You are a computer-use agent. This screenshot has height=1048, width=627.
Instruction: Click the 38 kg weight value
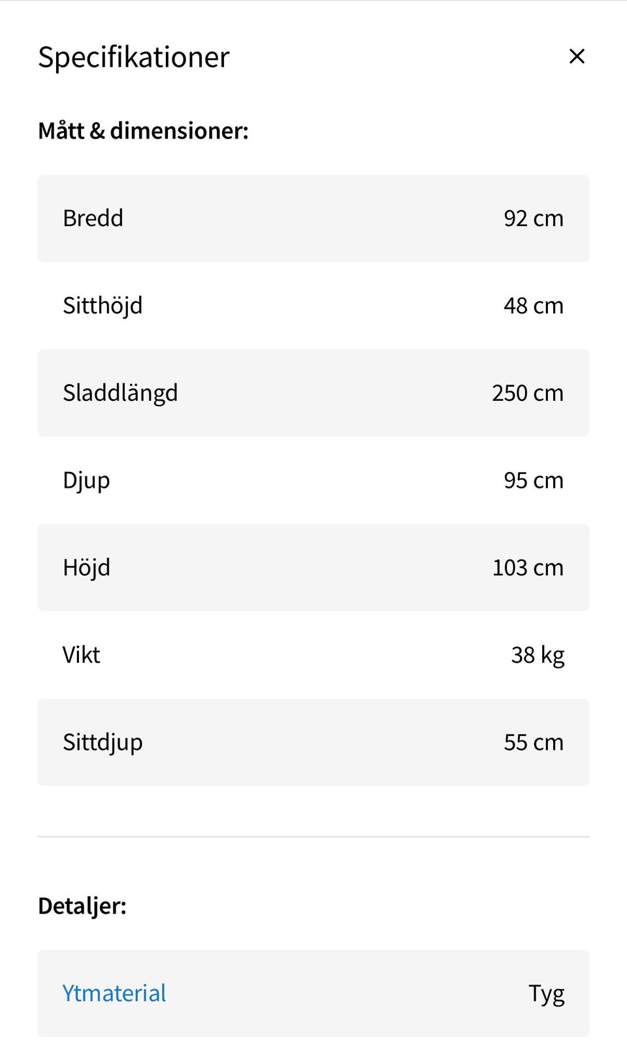click(x=538, y=655)
